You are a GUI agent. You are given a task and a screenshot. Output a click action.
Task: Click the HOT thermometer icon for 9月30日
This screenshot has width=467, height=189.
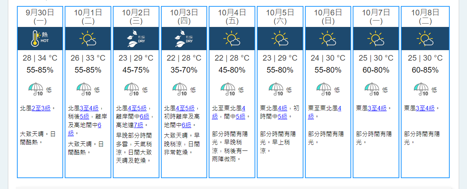(x=40, y=38)
